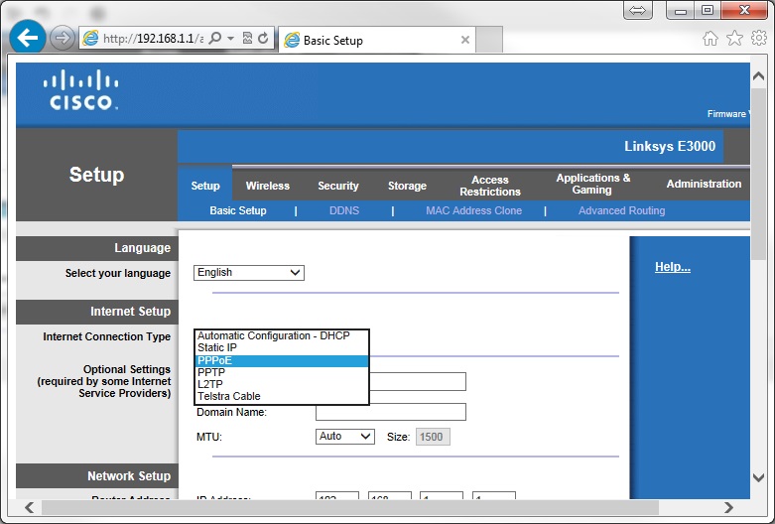Viewport: 775px width, 524px height.
Task: Select L2TP connection type
Action: pyautogui.click(x=282, y=384)
